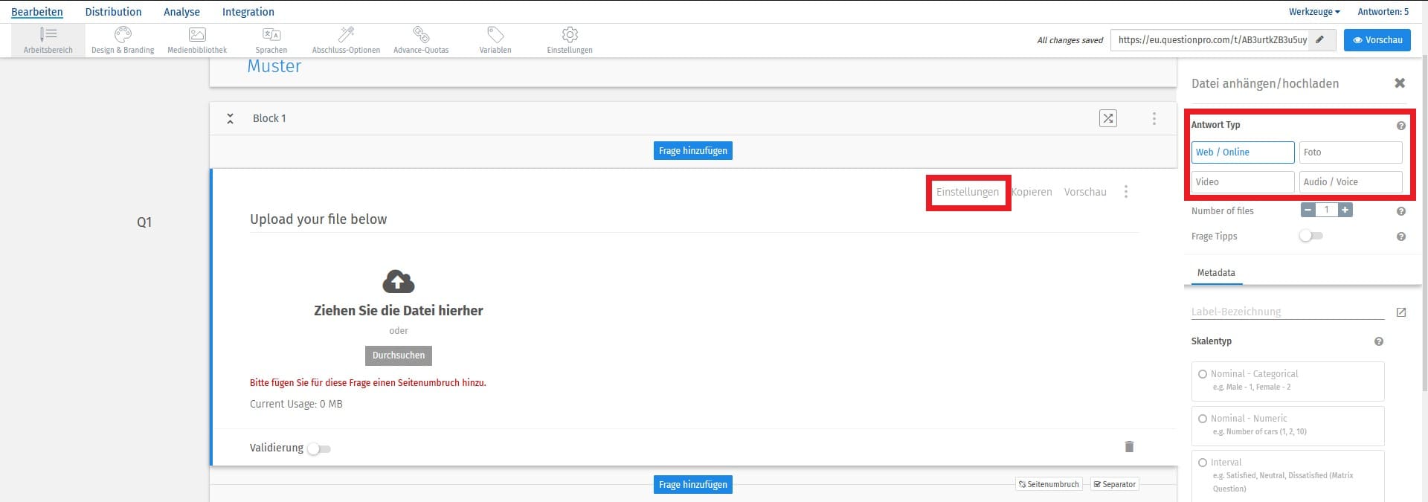
Task: Click the Frage Tipps help icon
Action: coord(1401,236)
